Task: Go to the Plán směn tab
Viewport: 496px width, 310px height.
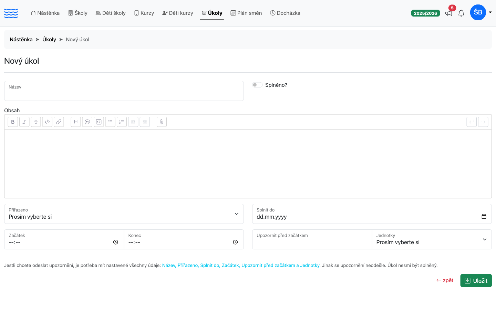Action: pyautogui.click(x=246, y=13)
